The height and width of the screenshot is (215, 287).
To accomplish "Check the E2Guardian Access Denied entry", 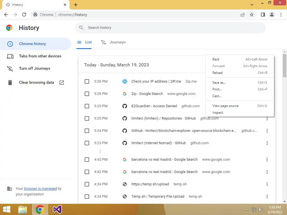I will 87,106.
